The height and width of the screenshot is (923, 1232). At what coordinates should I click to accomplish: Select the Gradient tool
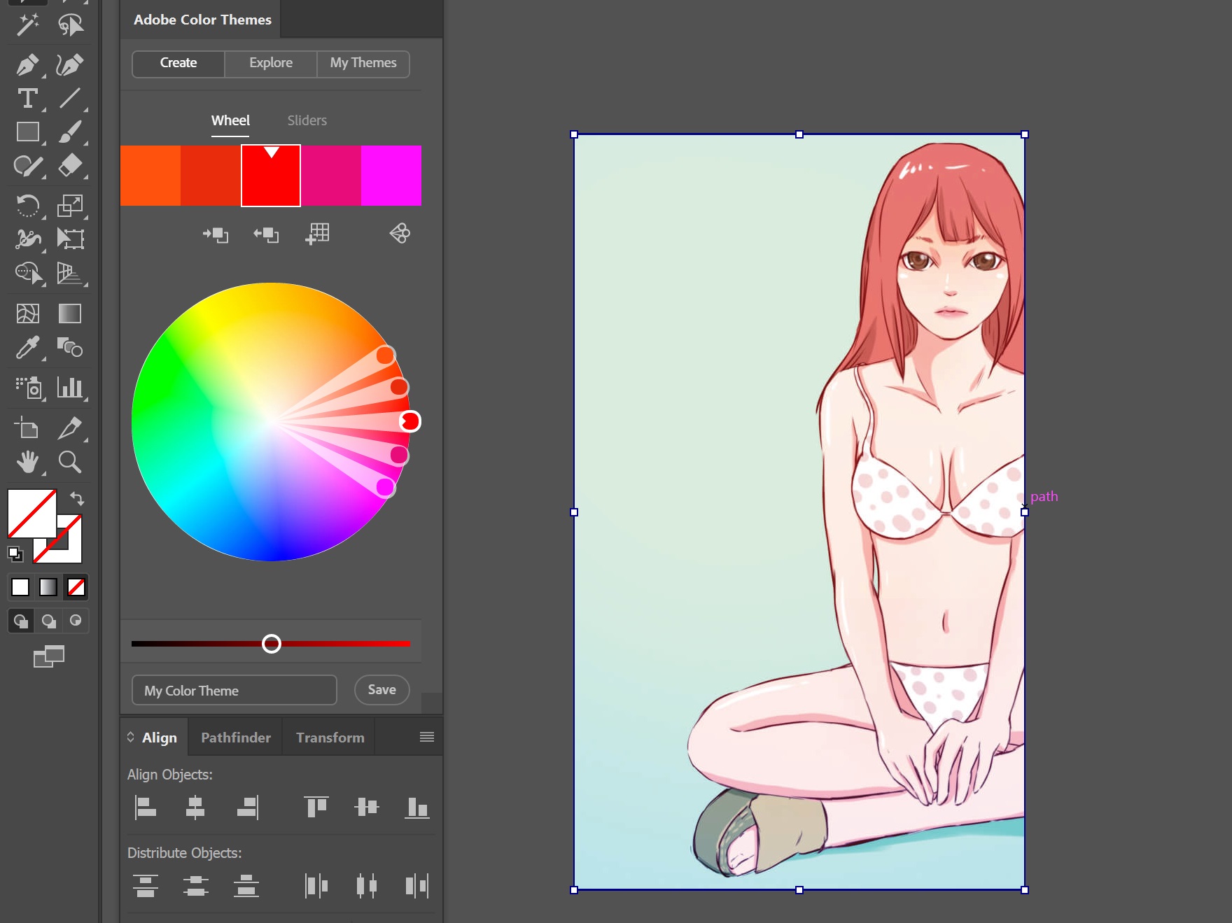pos(70,313)
